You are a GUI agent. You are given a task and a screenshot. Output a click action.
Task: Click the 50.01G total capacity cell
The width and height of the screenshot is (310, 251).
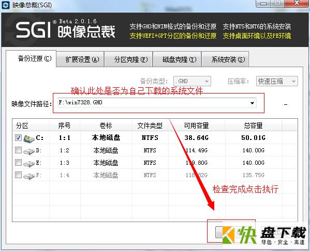click(254, 138)
